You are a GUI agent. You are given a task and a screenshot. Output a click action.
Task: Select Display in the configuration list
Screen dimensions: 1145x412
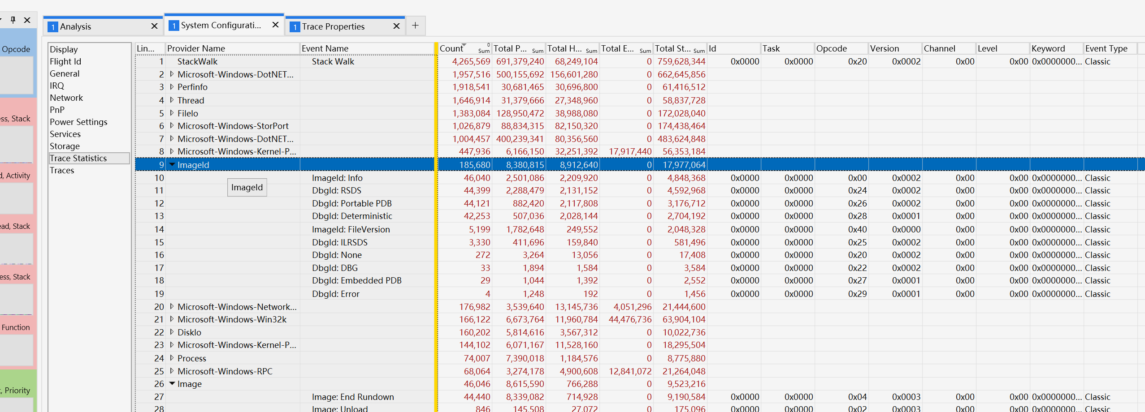(64, 49)
